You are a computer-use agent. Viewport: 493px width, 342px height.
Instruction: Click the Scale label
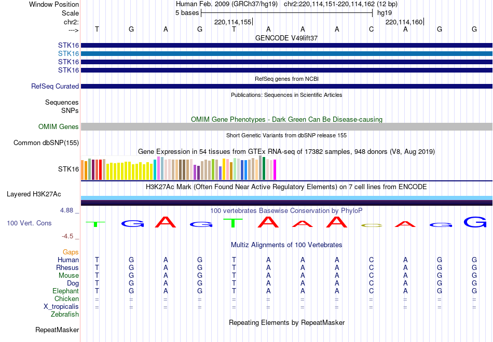[x=70, y=13]
